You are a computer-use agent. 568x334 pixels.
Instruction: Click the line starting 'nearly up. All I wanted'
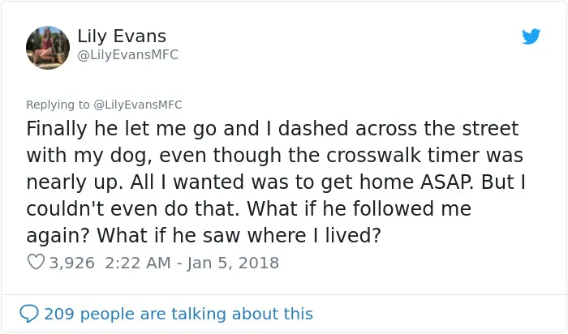(x=276, y=182)
